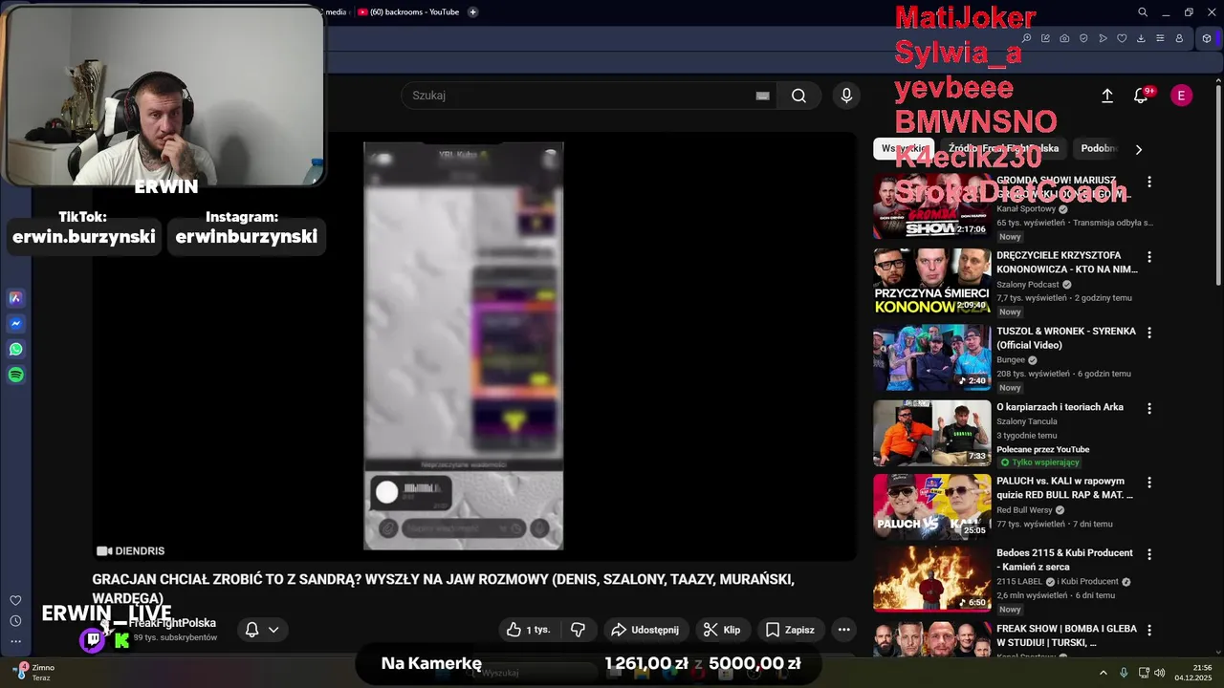Click browser toolbar zoom magnifier icon
Screen dimensions: 1224x688
coord(1026,38)
